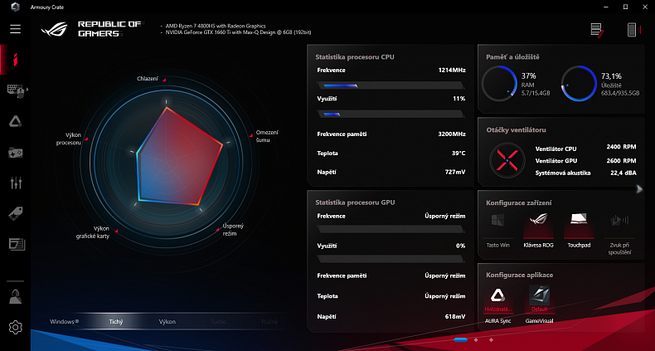Click the 1214MHz CPU frequency value
Image resolution: width=655 pixels, height=351 pixels.
tap(452, 71)
